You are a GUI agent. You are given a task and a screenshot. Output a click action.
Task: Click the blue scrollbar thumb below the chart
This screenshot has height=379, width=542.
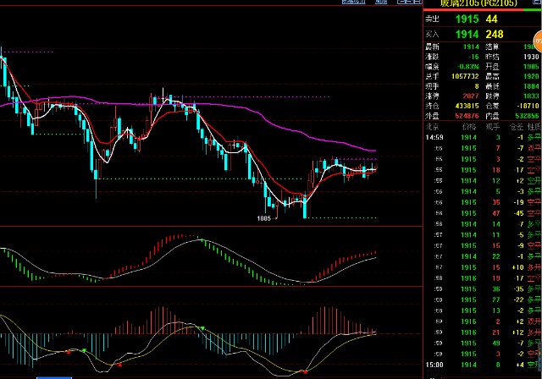click(55, 376)
